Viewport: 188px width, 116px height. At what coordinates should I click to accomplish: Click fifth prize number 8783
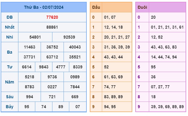pyautogui.click(x=30, y=87)
